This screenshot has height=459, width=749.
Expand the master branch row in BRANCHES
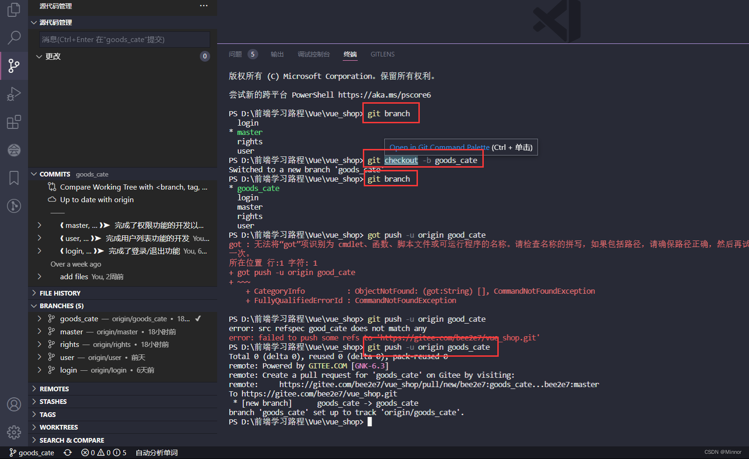tap(40, 332)
